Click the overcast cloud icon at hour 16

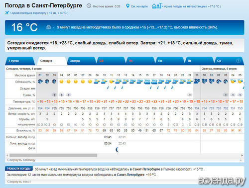pos(147,82)
